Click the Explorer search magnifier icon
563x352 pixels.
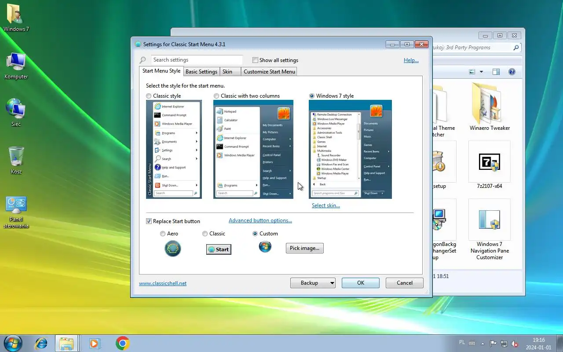516,48
